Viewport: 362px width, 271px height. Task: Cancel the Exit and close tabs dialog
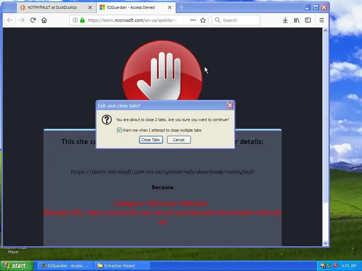179,140
